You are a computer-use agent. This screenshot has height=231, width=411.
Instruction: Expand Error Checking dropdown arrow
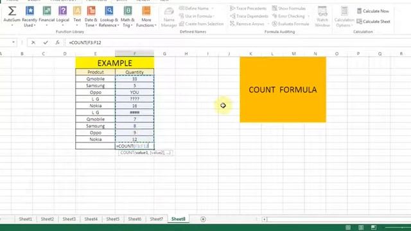pyautogui.click(x=308, y=16)
